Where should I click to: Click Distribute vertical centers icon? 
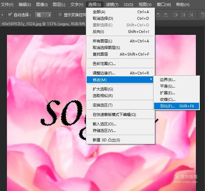[158, 15]
